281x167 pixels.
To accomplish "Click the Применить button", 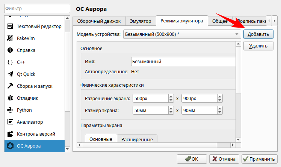I will 259,159.
